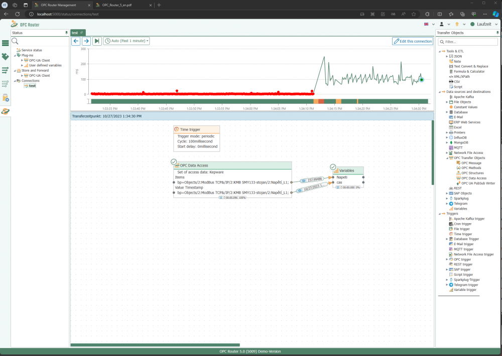Collapse Tools & ETL category

(440, 51)
